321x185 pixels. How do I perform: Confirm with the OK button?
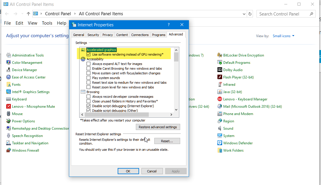coord(128,171)
